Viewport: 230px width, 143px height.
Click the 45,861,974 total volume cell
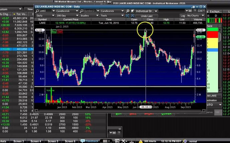click(20, 18)
